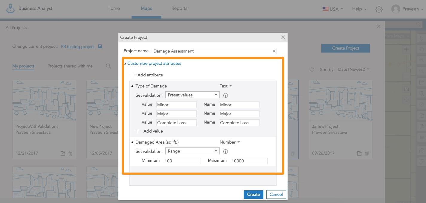Image resolution: width=426 pixels, height=203 pixels.
Task: Click the map home extent icon
Action: click(406, 89)
